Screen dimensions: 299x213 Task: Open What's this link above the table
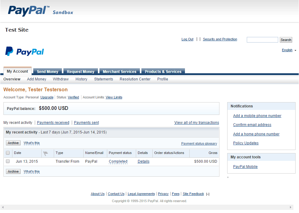point(32,143)
